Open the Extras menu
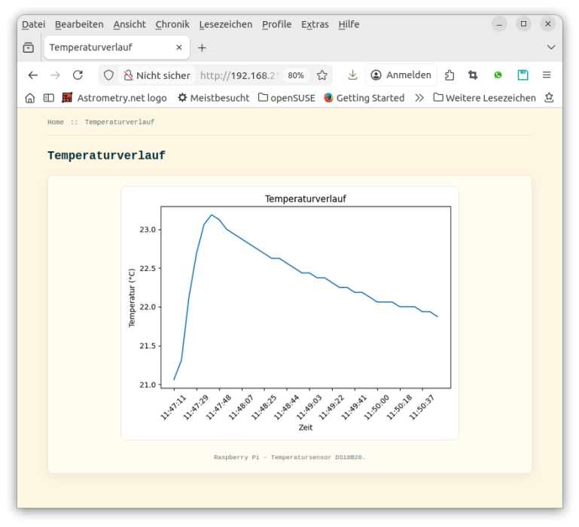The width and height of the screenshot is (579, 527). tap(315, 24)
